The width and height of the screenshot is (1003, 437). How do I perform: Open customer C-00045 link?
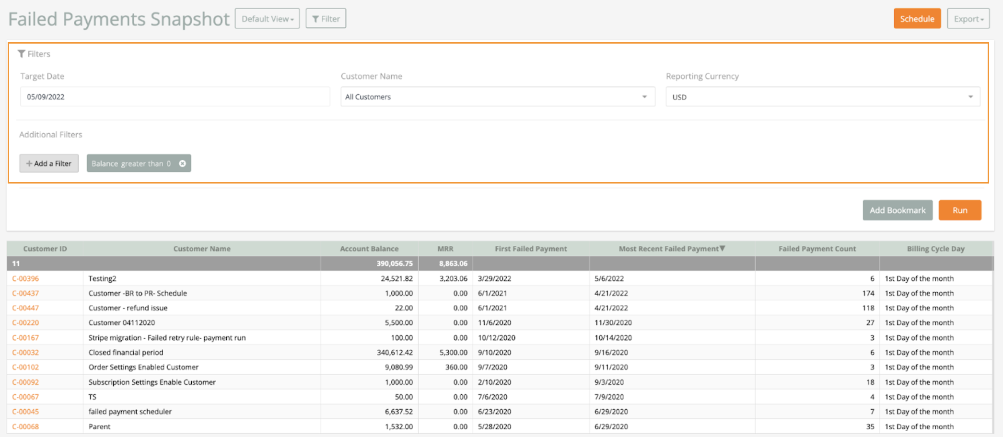point(25,412)
